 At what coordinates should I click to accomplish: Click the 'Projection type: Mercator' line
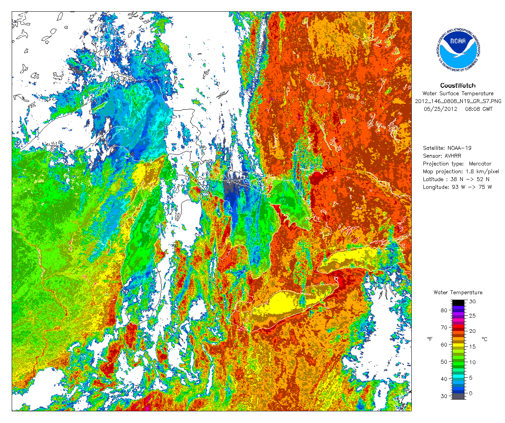tap(457, 164)
